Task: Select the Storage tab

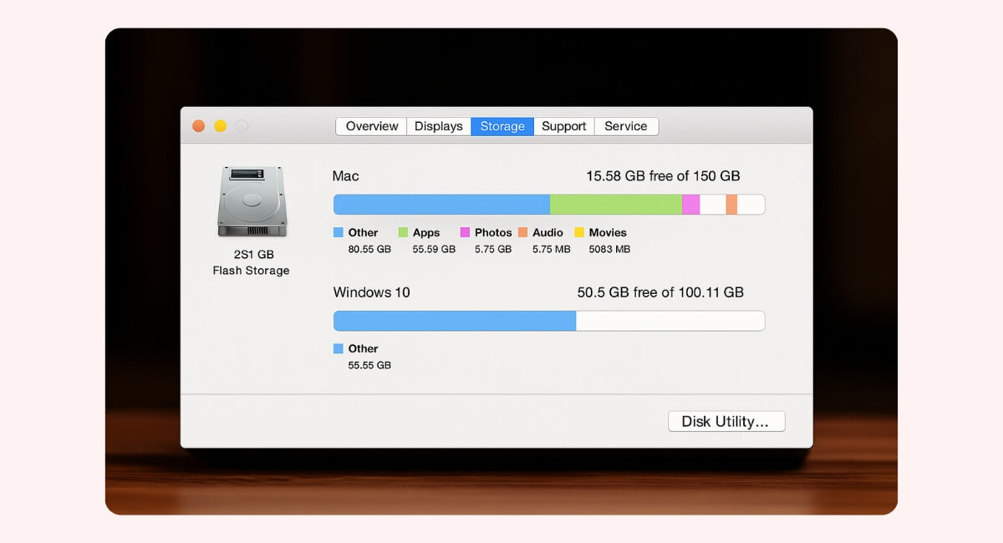Action: tap(502, 126)
